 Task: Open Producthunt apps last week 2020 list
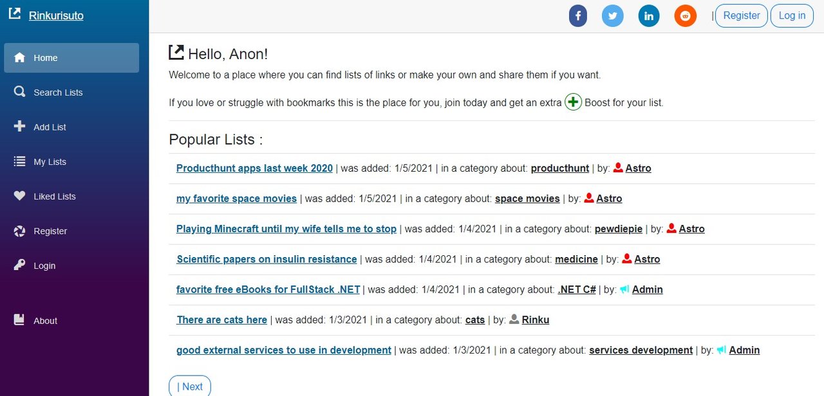254,168
